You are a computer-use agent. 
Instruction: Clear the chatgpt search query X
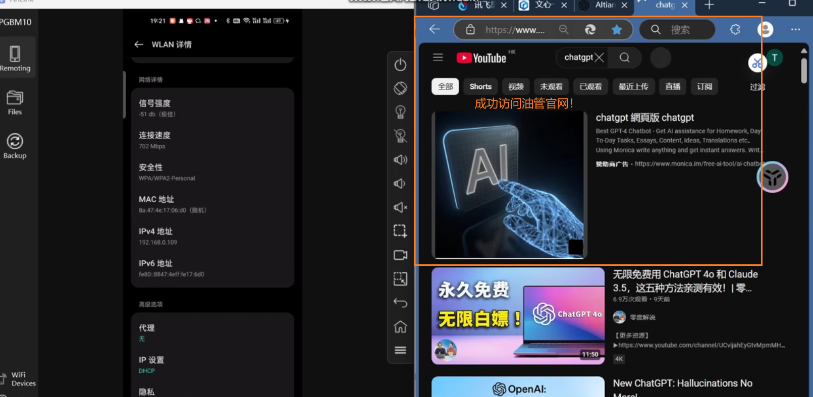599,58
